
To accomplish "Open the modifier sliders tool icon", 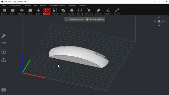I will pyautogui.click(x=80, y=11).
